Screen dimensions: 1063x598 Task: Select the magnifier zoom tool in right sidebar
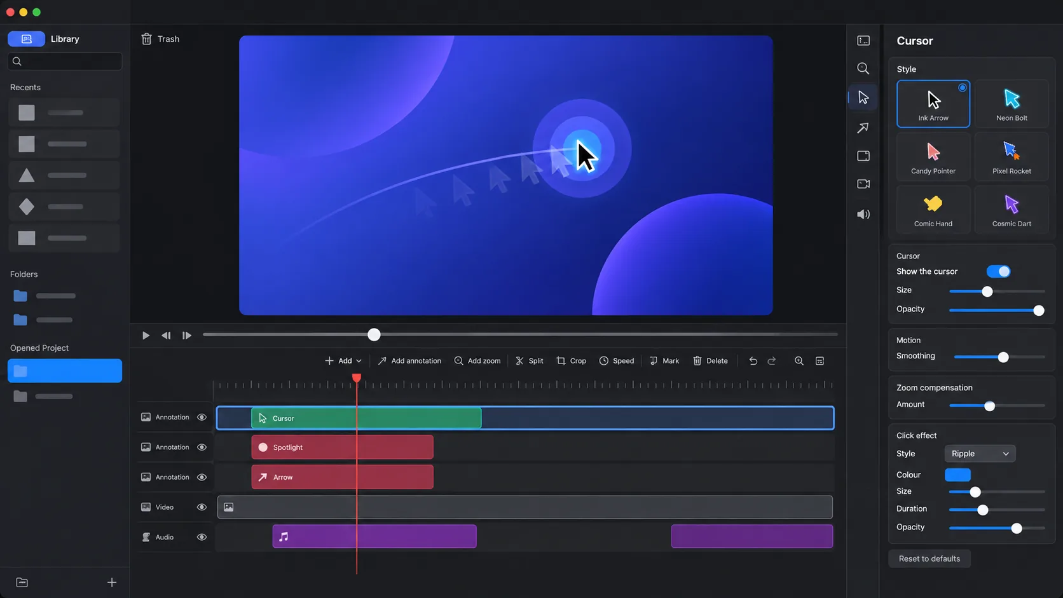pos(863,69)
